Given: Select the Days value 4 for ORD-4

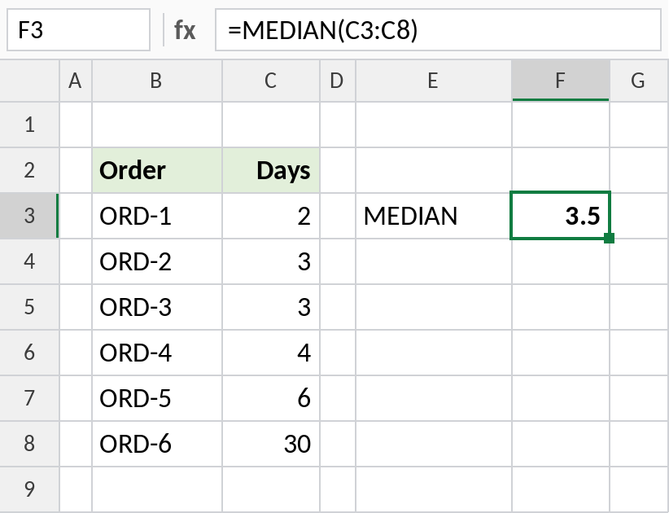Looking at the screenshot, I should [271, 353].
